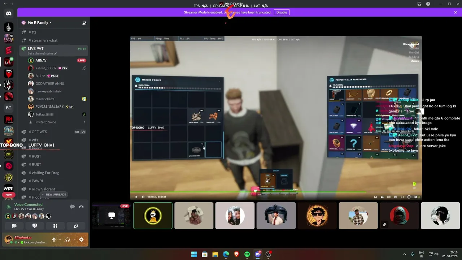Open PUNJABI RAKSHAK in voice list

coord(57,107)
